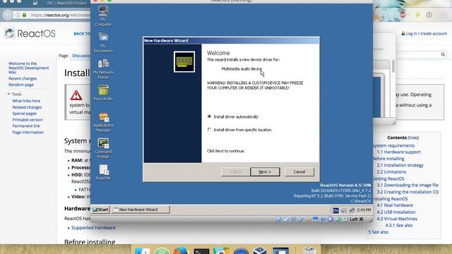The height and width of the screenshot is (254, 452).
Task: Open the VirtualBox cube icon in Dock
Action: click(x=260, y=250)
